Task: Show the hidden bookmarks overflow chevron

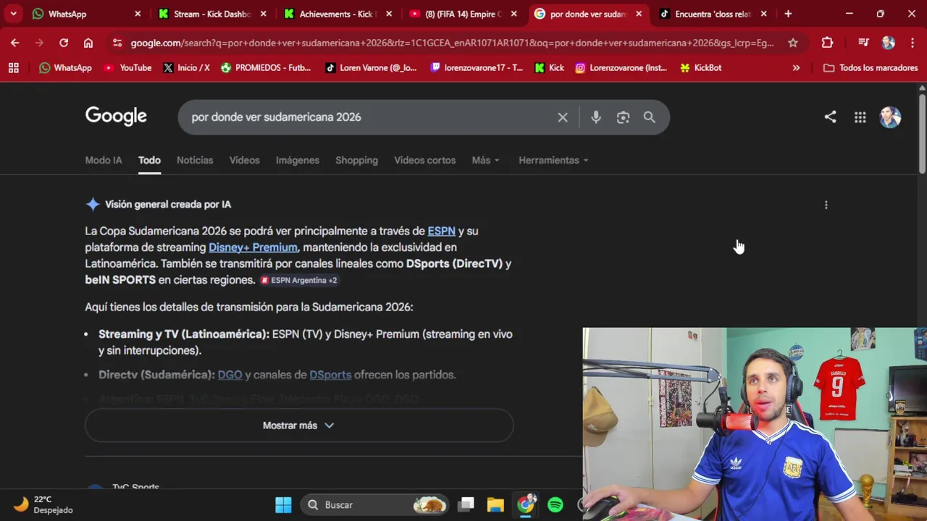Action: click(x=796, y=67)
